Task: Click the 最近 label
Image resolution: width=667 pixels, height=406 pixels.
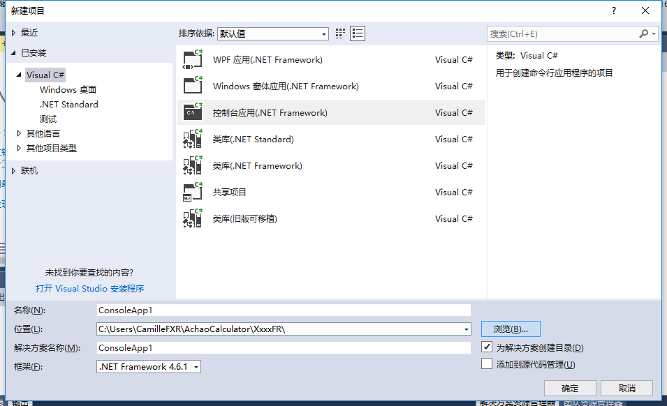Action: 29,33
